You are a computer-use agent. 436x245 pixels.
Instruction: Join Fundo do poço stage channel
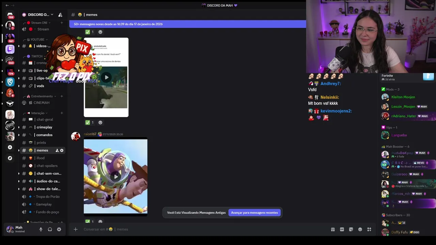pyautogui.click(x=42, y=212)
